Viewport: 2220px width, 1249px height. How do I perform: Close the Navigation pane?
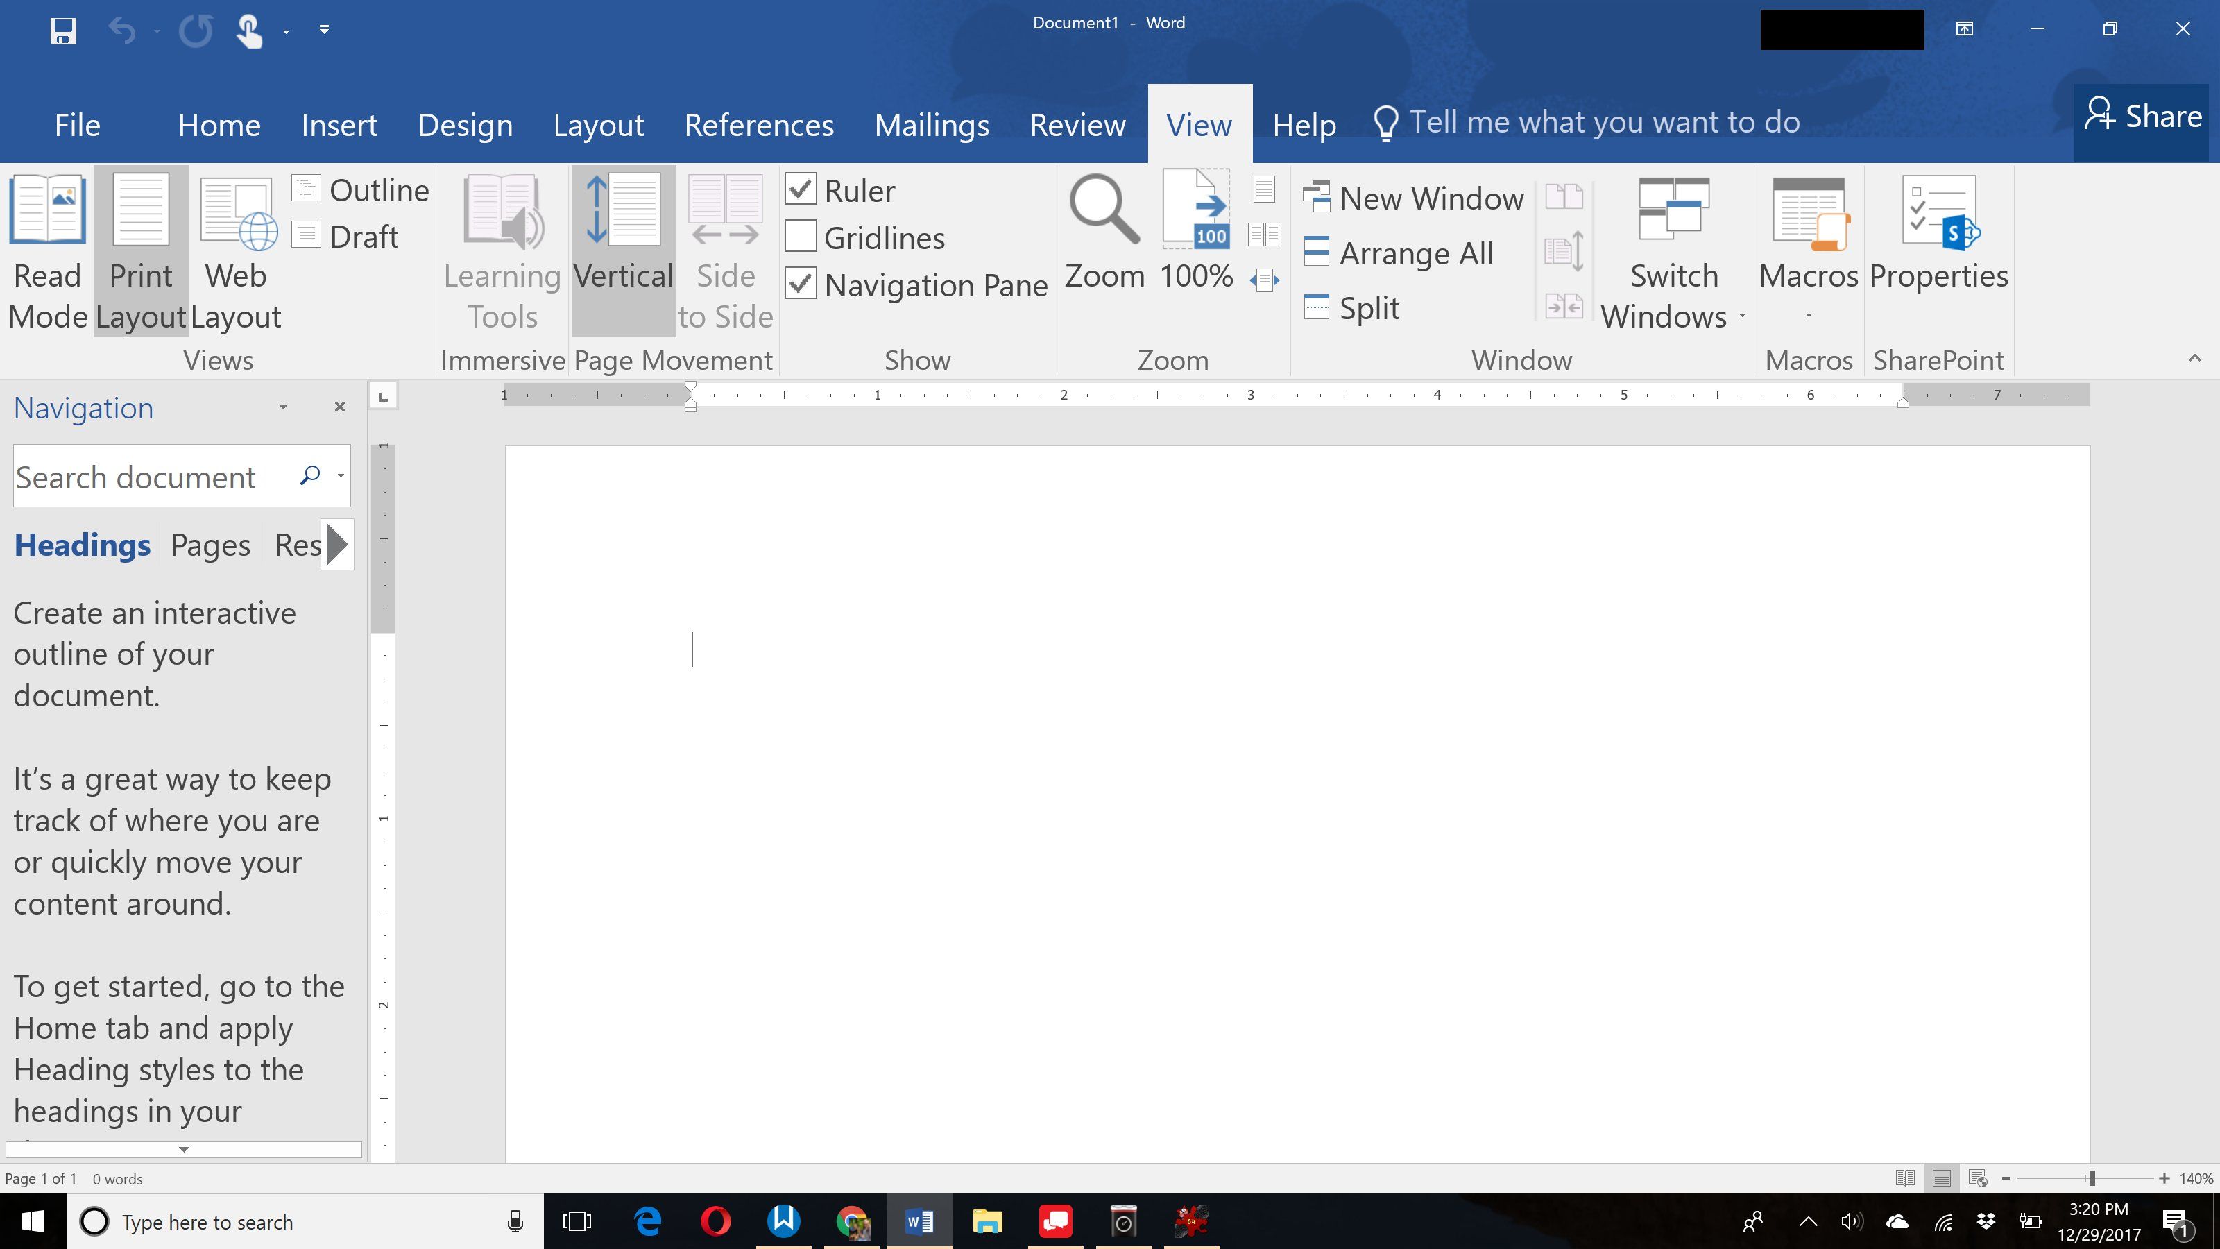click(x=339, y=407)
